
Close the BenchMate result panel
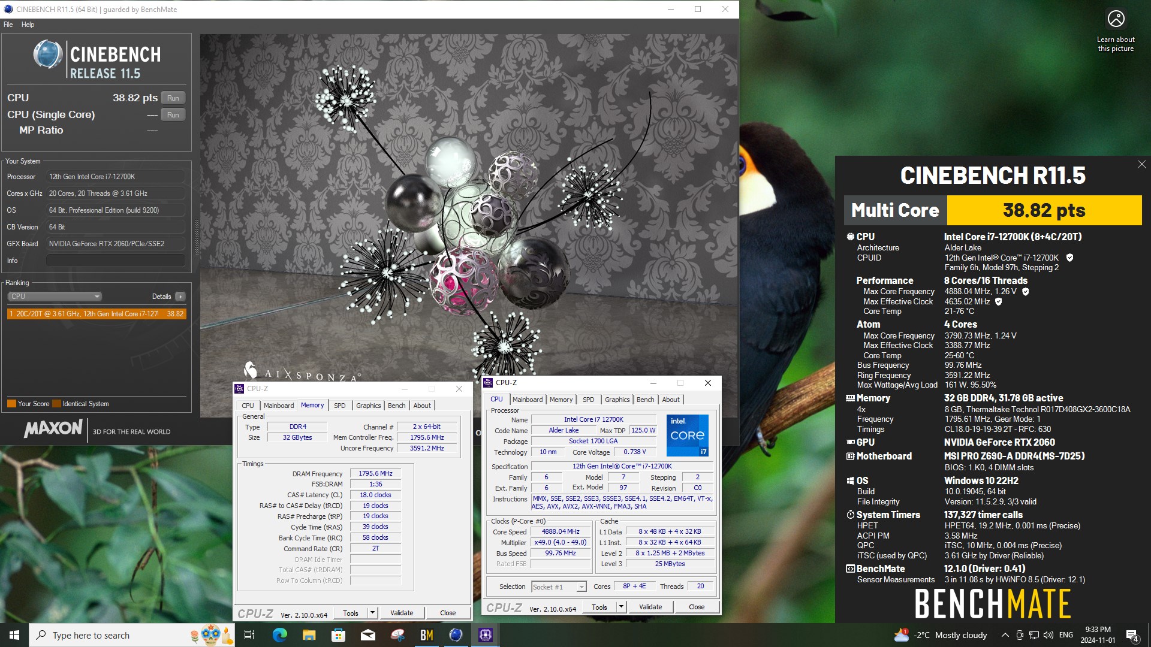tap(1141, 164)
